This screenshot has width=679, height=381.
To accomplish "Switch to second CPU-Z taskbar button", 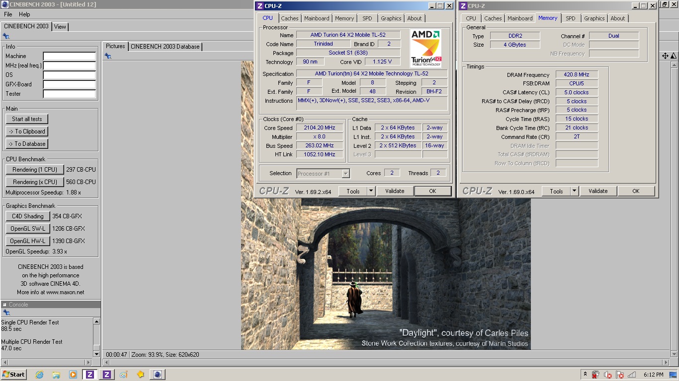I will point(106,375).
